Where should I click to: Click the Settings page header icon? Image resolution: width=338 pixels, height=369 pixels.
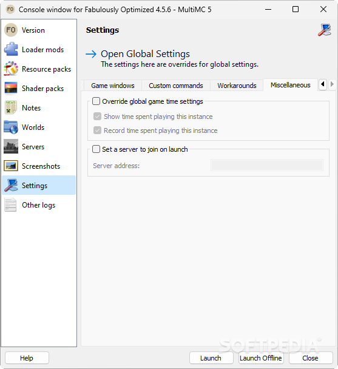pos(325,30)
